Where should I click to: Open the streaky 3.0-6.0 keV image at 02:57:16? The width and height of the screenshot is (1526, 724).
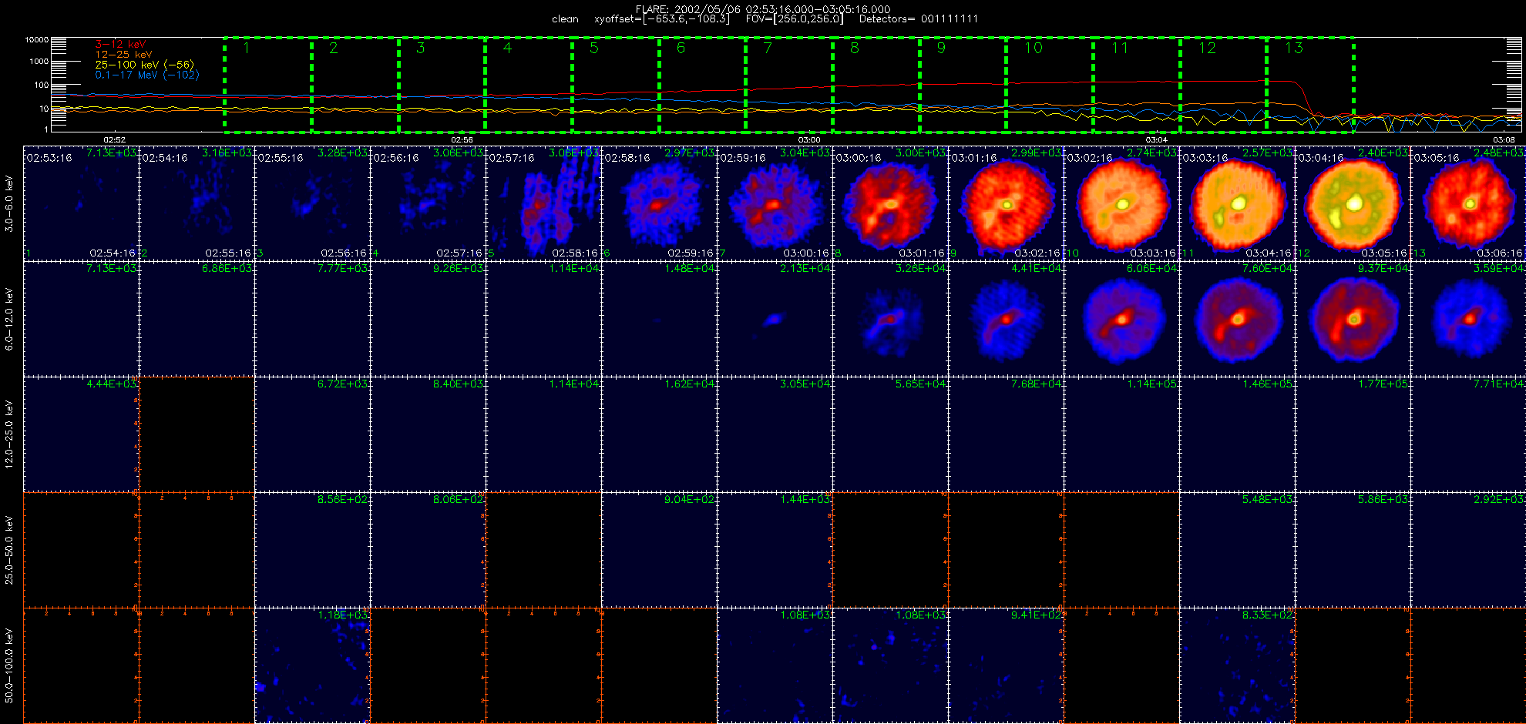[543, 203]
